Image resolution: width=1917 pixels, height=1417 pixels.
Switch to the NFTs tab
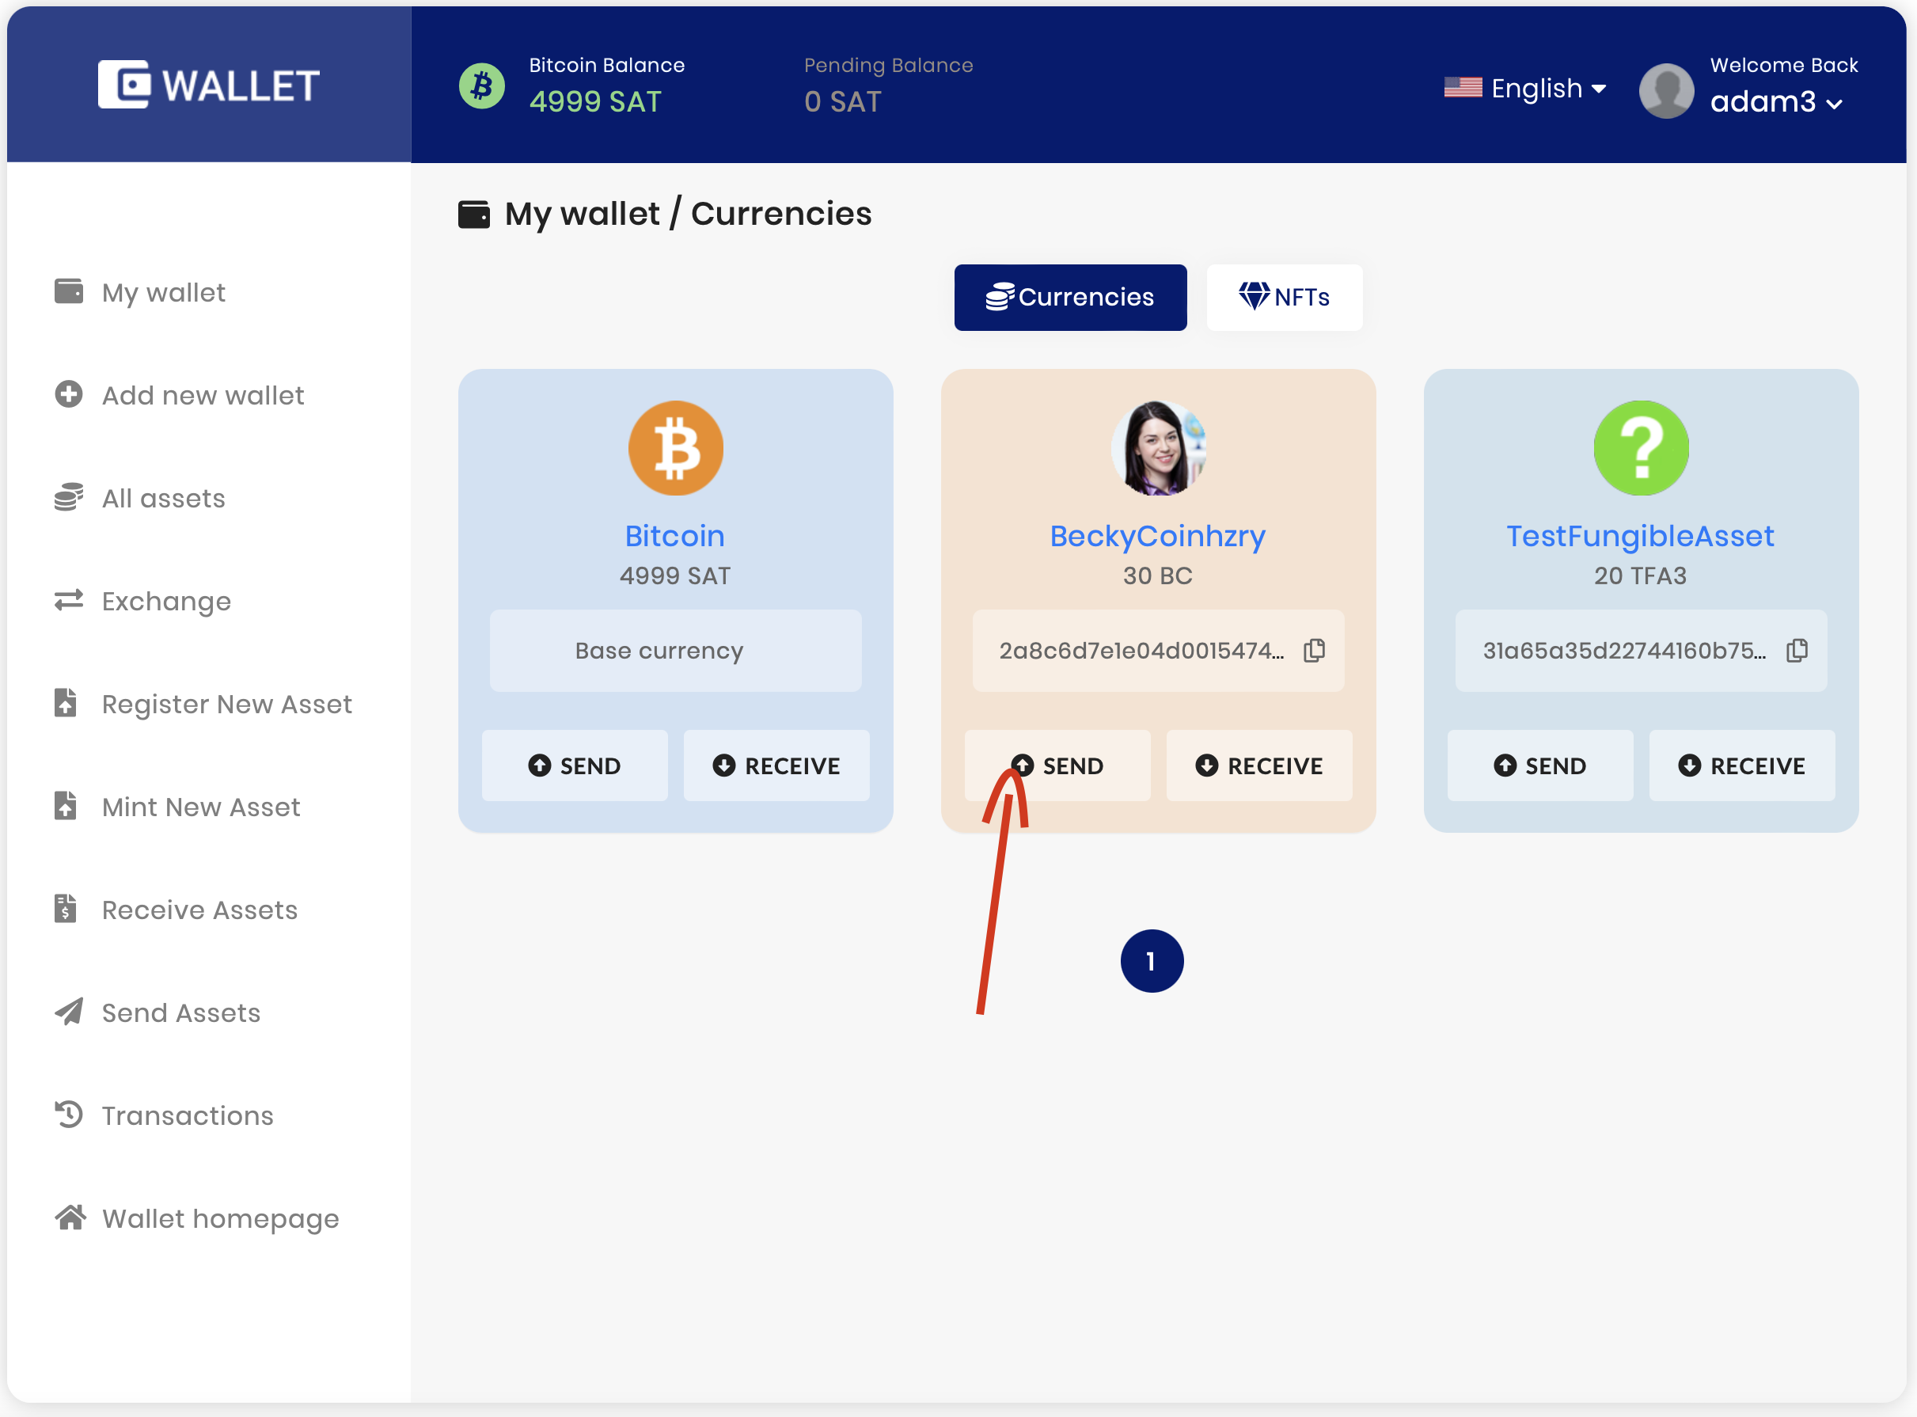pyautogui.click(x=1284, y=298)
